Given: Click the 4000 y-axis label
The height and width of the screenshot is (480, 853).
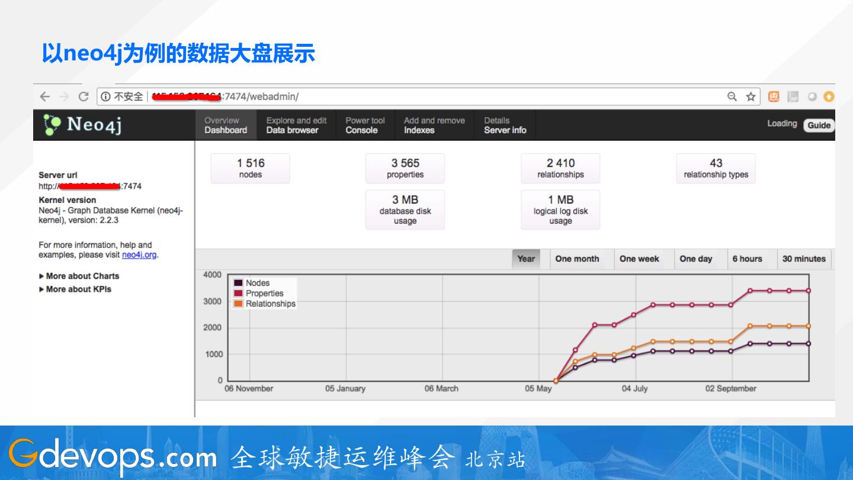Looking at the screenshot, I should [212, 275].
